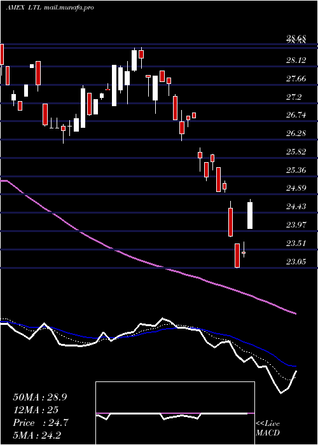Click the latest tall white candlestick near 24.43

pyautogui.click(x=250, y=216)
